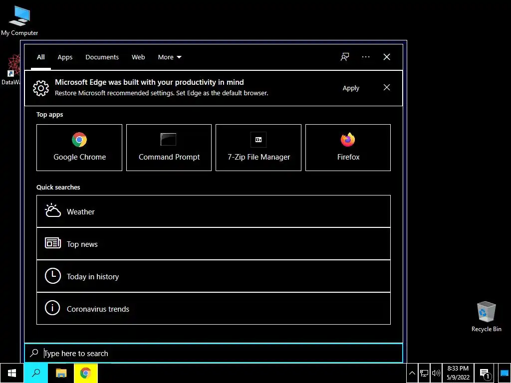Apply recommended Edge settings
This screenshot has width=511, height=383.
[x=351, y=88]
